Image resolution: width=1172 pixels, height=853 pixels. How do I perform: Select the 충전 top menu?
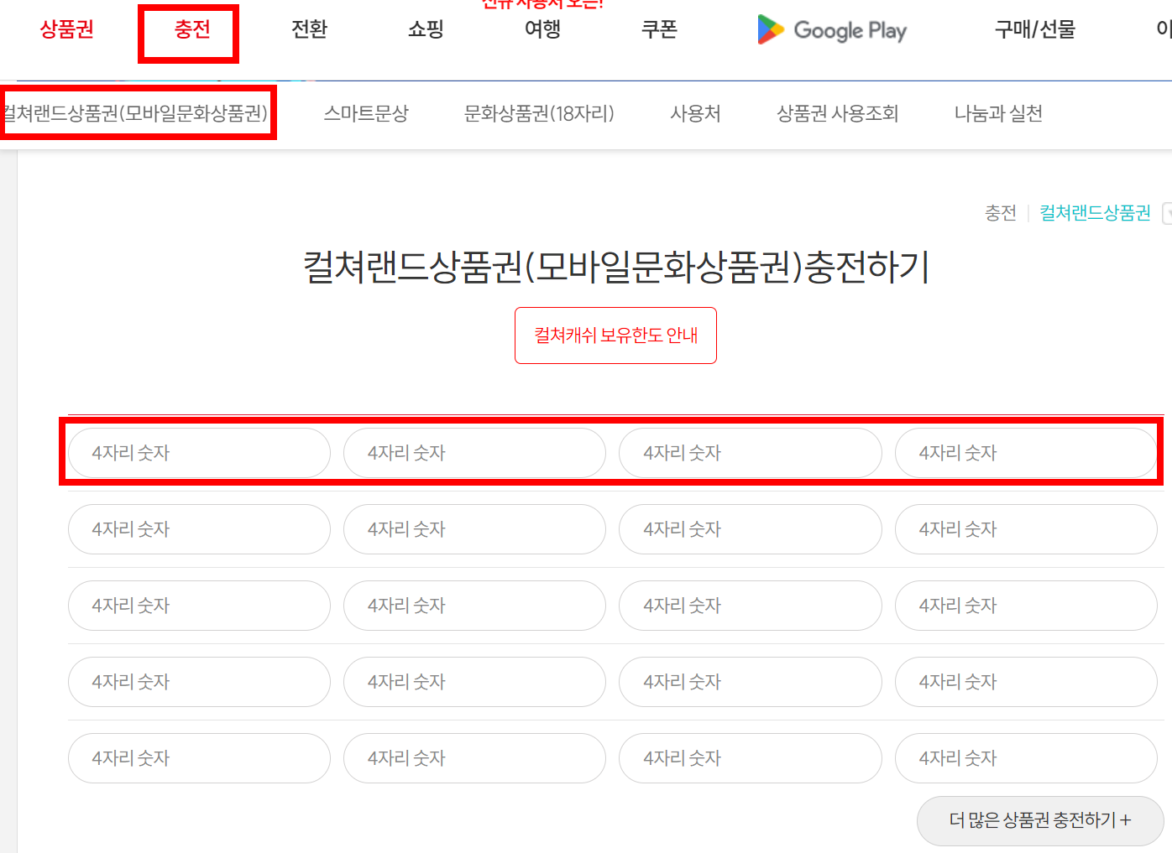click(191, 29)
